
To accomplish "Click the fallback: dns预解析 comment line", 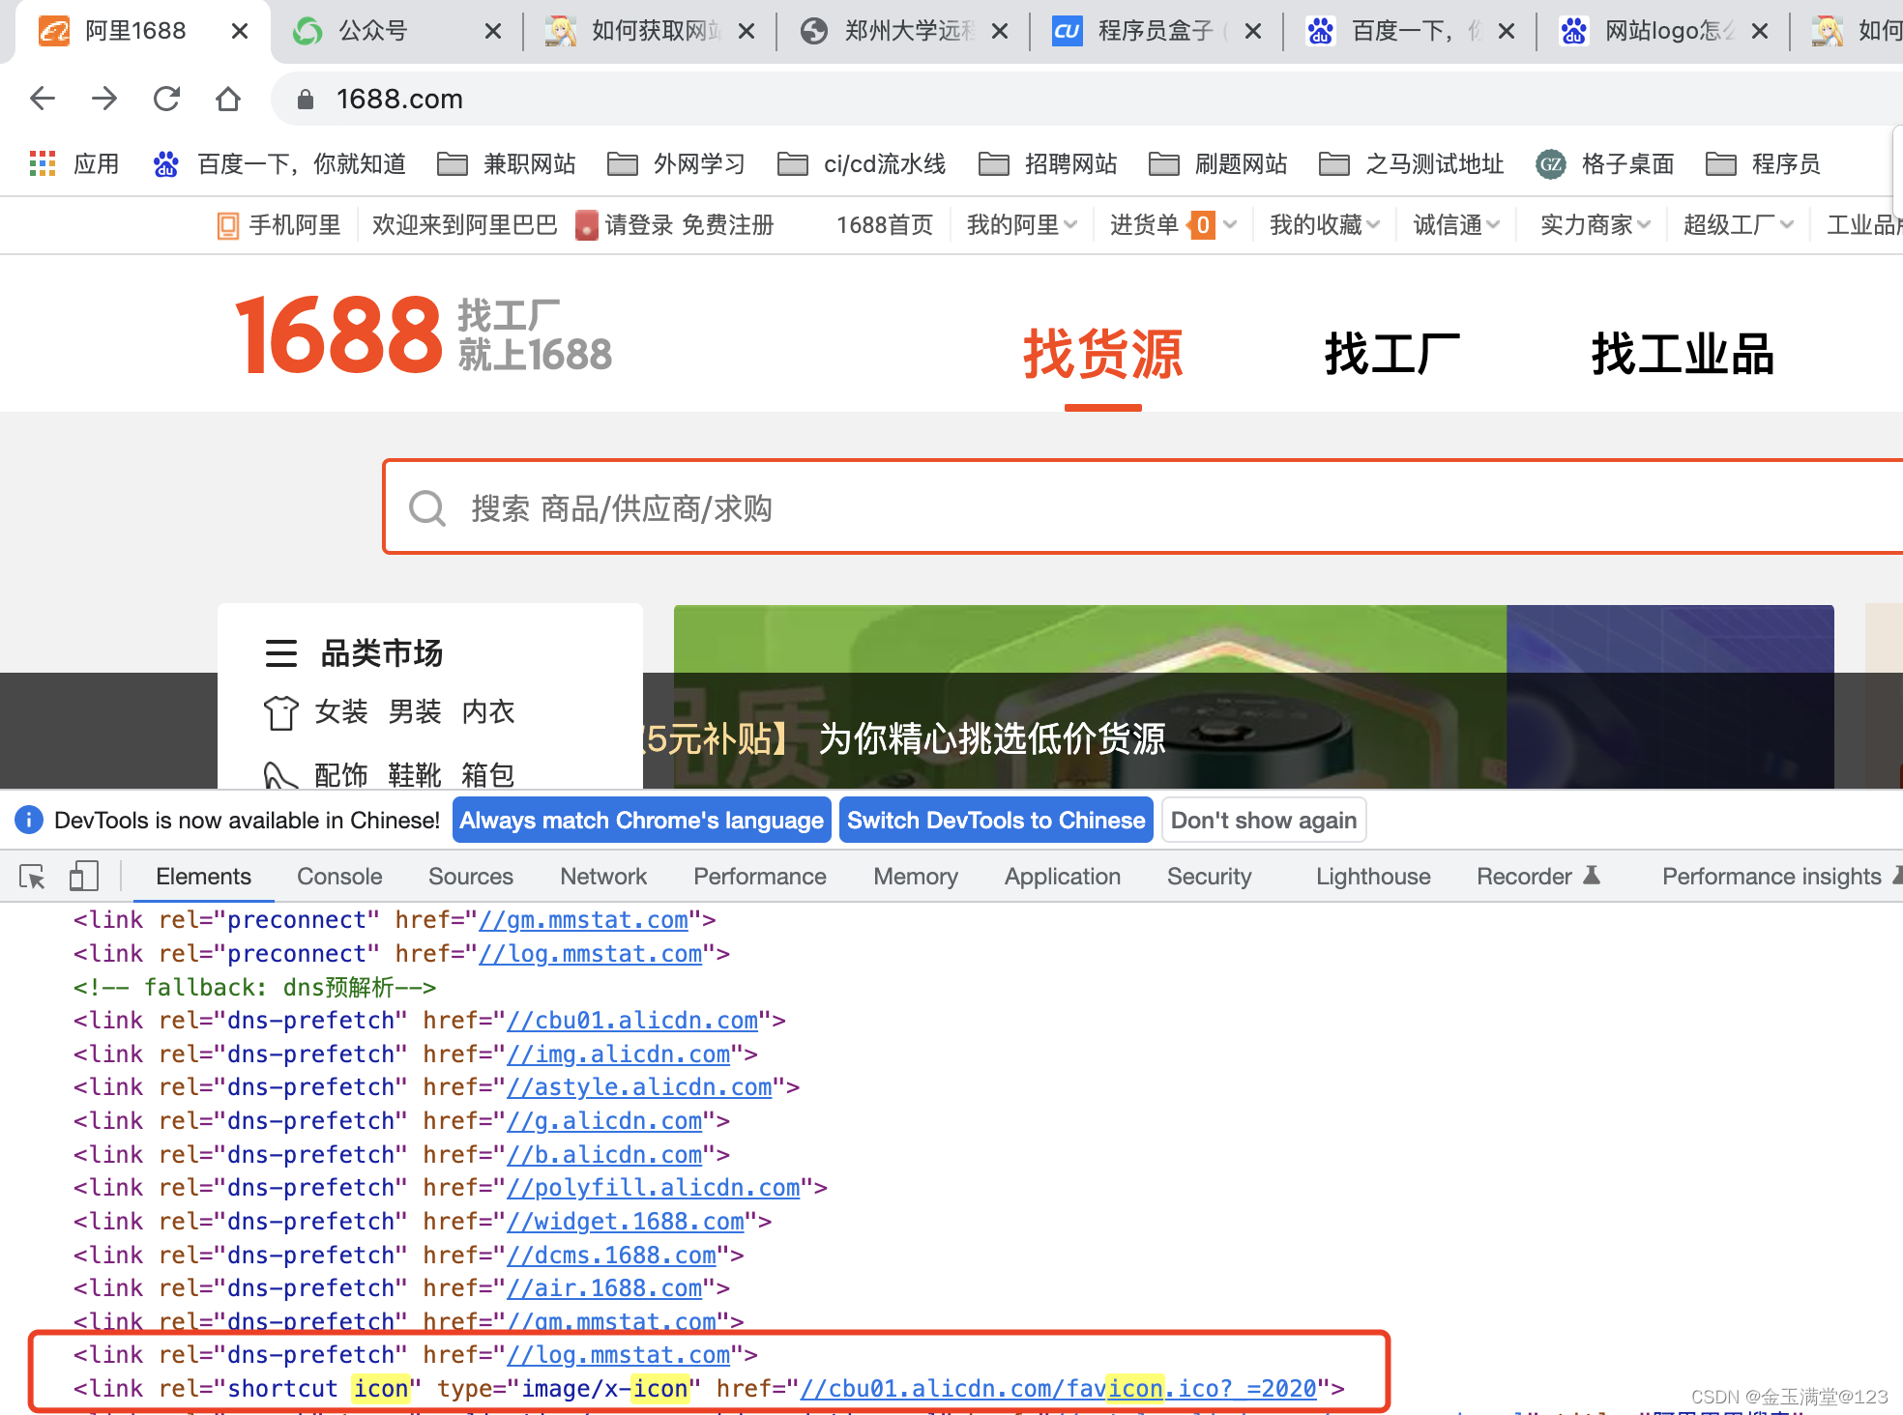I will [255, 988].
